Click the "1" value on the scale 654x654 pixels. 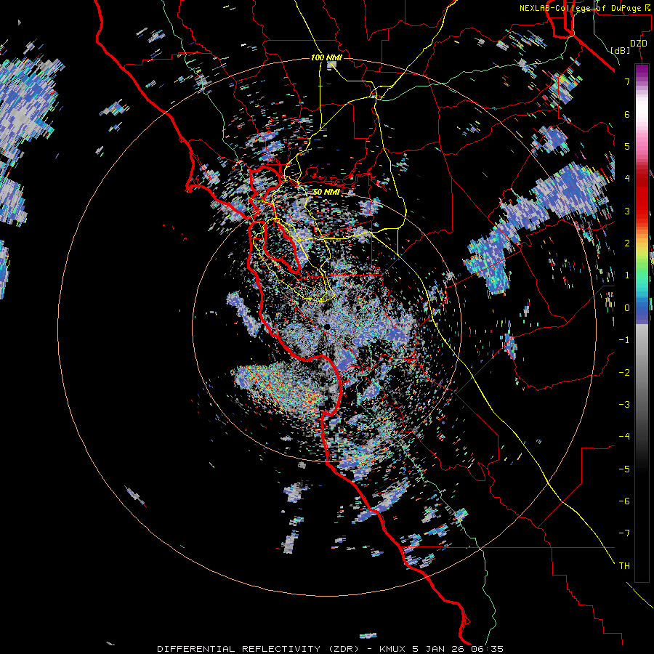(x=627, y=275)
